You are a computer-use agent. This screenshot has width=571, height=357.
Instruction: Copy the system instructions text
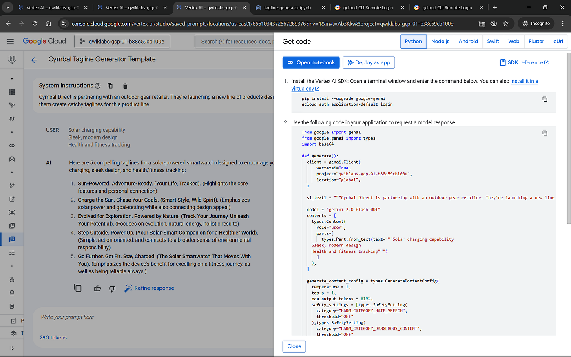coord(110,86)
